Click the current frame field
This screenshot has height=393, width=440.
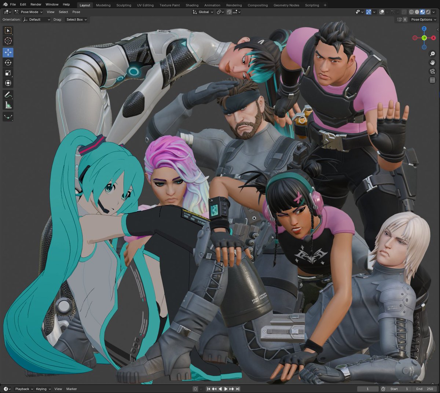367,389
